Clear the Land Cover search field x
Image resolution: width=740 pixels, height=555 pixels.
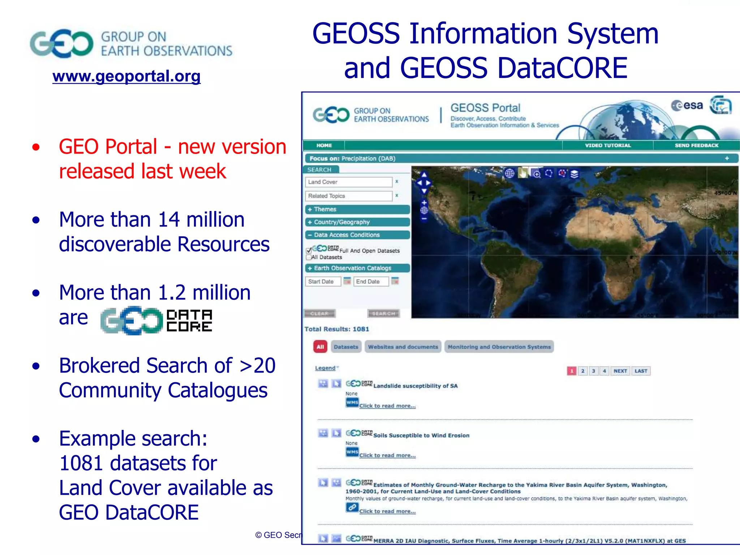(397, 181)
